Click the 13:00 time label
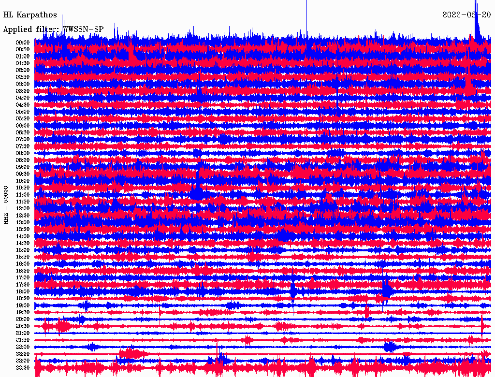Image resolution: width=495 pixels, height=377 pixels. coord(23,223)
